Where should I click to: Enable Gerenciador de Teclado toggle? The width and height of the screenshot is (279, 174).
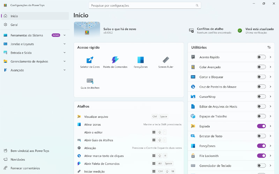(x=261, y=166)
